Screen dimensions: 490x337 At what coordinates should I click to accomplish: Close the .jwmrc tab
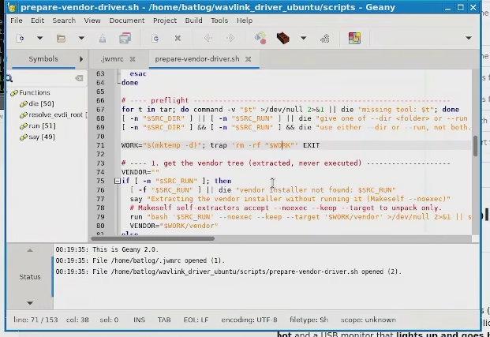133,59
